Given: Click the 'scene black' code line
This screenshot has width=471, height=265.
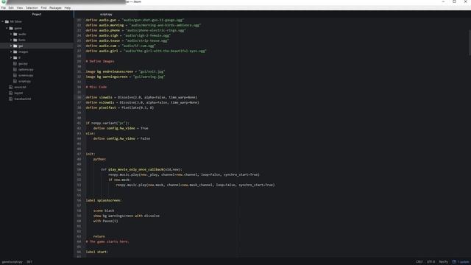Looking at the screenshot, I should tap(104, 211).
